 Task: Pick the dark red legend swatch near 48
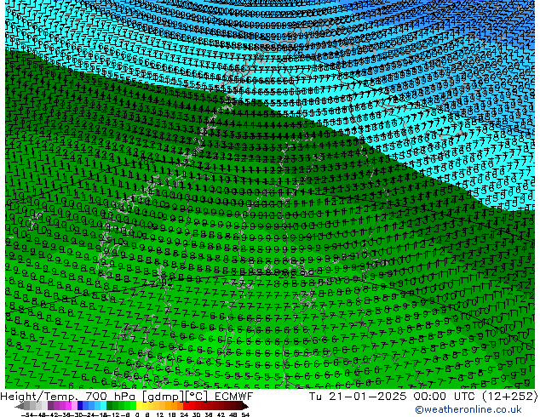(x=233, y=407)
